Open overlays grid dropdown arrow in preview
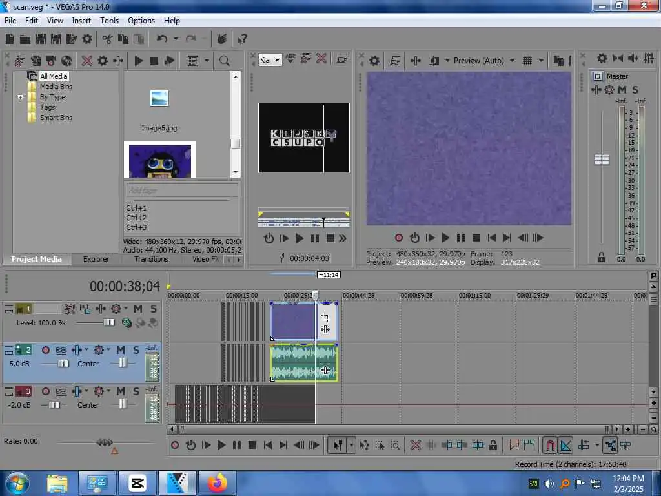 pyautogui.click(x=541, y=61)
